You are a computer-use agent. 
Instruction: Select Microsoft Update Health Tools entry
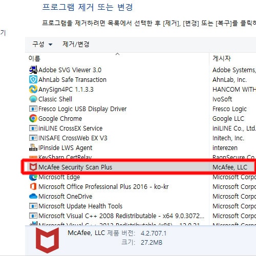point(80,206)
